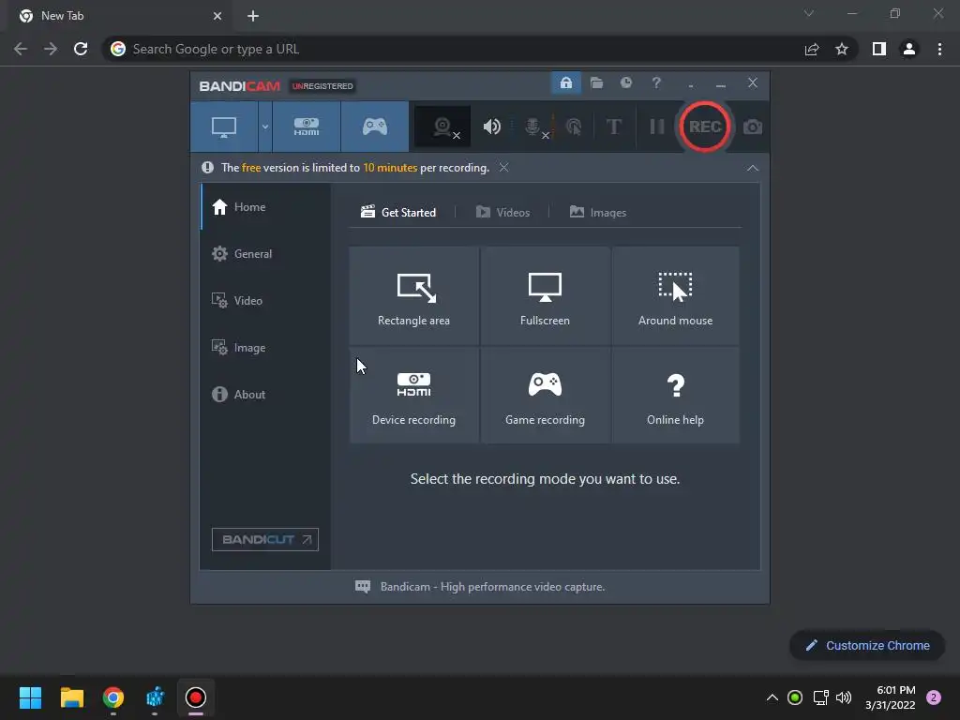Image resolution: width=960 pixels, height=720 pixels.
Task: Toggle the webcam overlay icon
Action: pyautogui.click(x=442, y=127)
